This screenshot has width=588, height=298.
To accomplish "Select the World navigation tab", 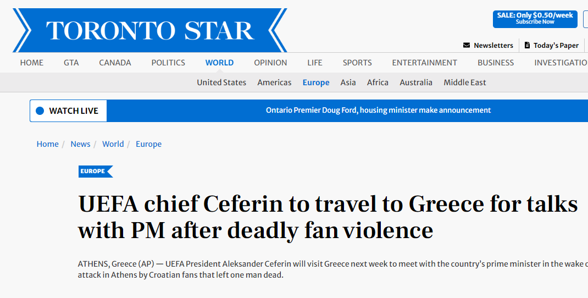I will point(219,63).
